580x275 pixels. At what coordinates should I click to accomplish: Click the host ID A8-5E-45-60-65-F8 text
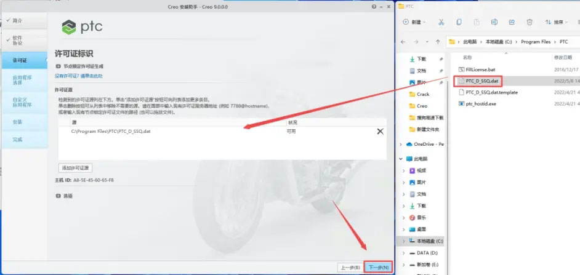(x=94, y=180)
